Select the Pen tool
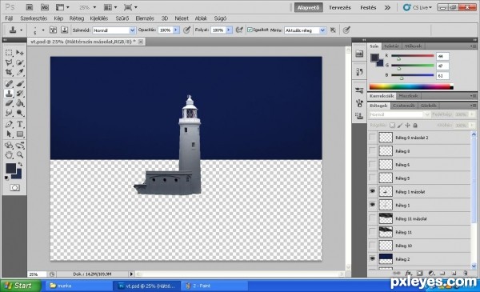 click(9, 124)
